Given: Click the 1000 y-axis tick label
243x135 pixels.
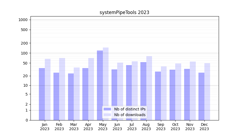Looking at the screenshot, I should click(x=23, y=20).
